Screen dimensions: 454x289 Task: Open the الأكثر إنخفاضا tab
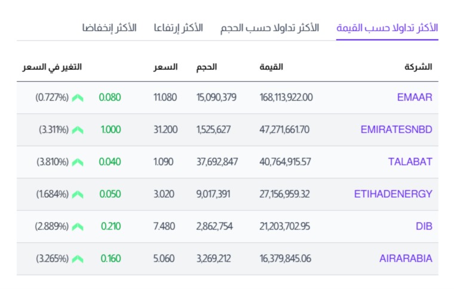[109, 28]
